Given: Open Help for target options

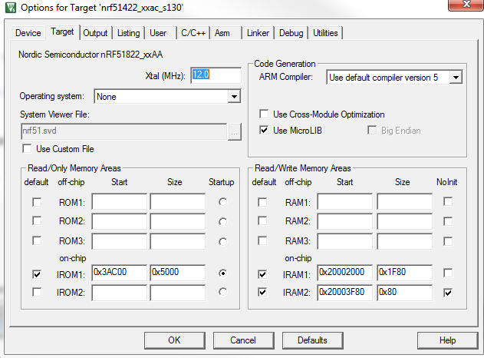Looking at the screenshot, I should pos(448,340).
